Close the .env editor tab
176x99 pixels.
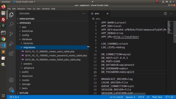108,13
